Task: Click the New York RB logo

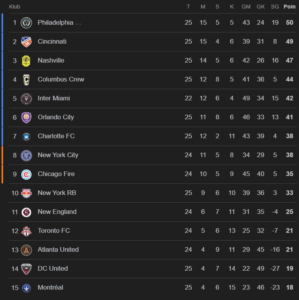Action: (26, 193)
